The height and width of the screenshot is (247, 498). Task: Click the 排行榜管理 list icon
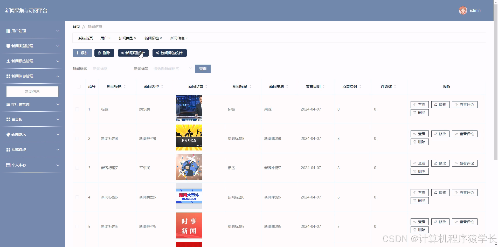pyautogui.click(x=8, y=104)
